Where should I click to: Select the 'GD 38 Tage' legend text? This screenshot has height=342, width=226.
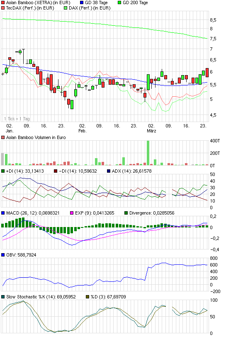(96, 3)
